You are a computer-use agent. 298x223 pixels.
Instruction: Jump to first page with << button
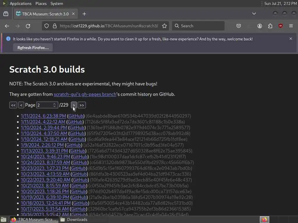[13, 105]
